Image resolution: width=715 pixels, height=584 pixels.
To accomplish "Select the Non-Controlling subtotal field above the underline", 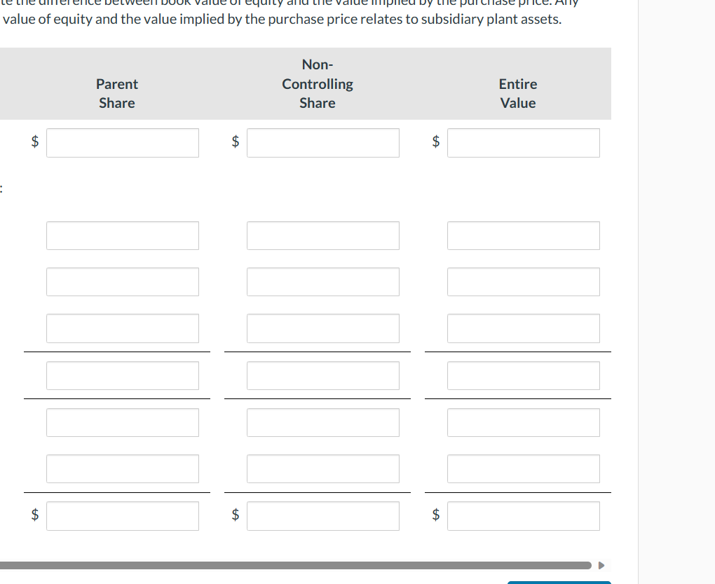I will [322, 375].
